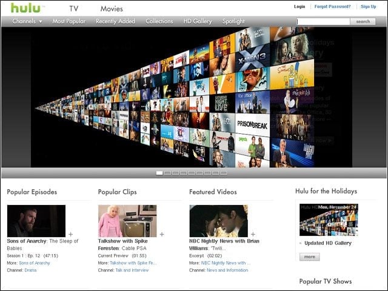Screen dimensions: 388x291
Task: Open Recently Added
Action: tap(115, 21)
